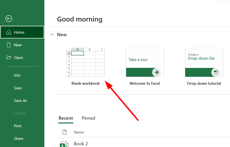Open the Take a tour template
The height and width of the screenshot is (147, 230).
tap(145, 62)
